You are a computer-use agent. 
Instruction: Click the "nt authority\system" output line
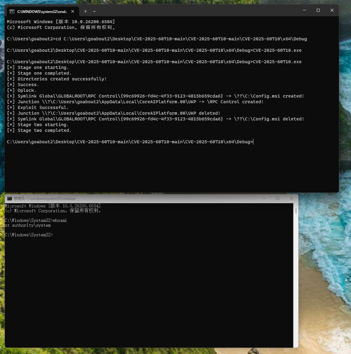(28, 225)
